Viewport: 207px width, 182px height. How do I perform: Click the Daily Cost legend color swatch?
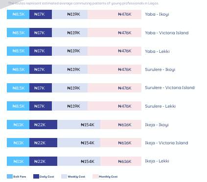pos(36,176)
